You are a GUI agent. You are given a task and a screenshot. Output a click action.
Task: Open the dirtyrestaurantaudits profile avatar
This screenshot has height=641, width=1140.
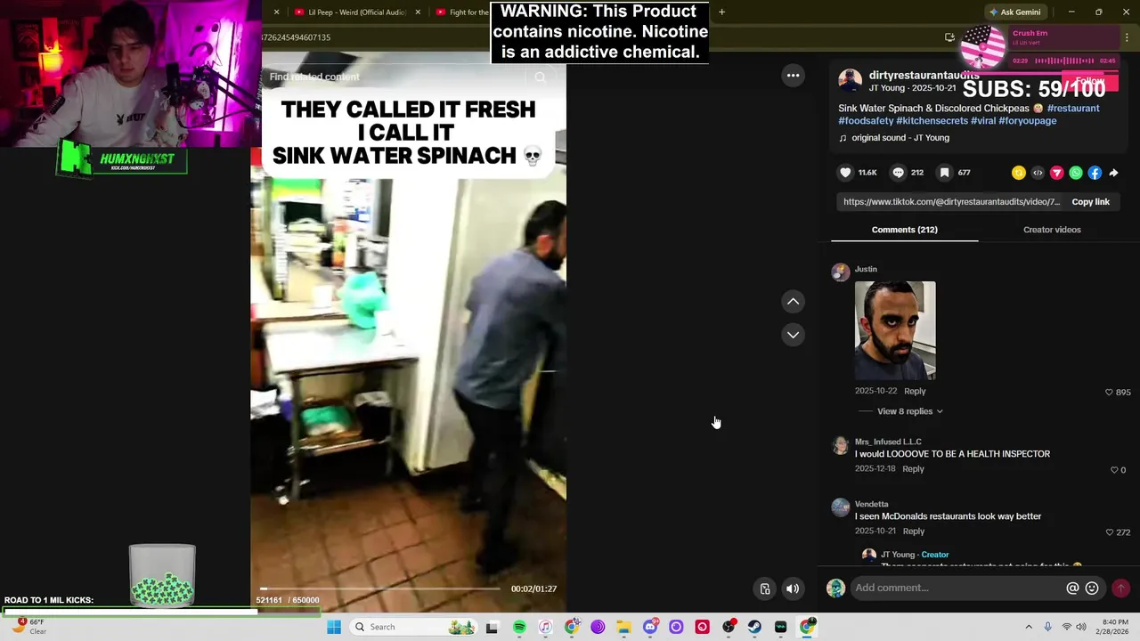click(x=850, y=80)
